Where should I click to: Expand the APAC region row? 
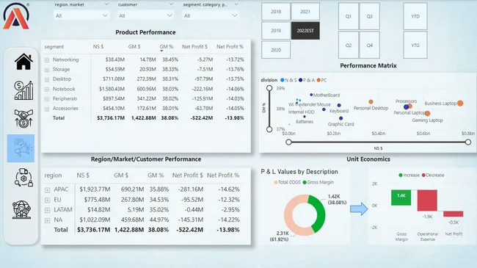47,190
